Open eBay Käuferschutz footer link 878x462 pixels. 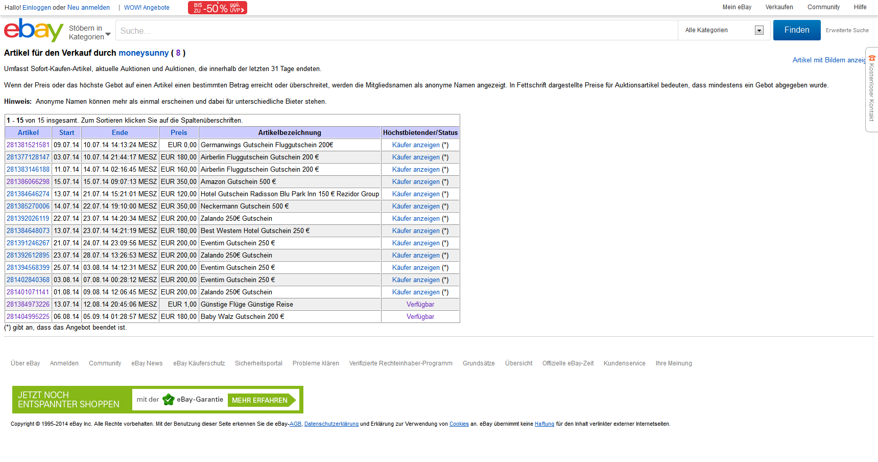[x=199, y=363]
